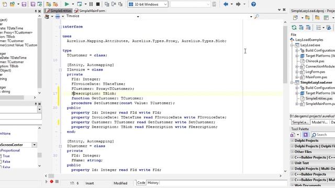Click the Run Until Return debug icon

click(120, 4)
